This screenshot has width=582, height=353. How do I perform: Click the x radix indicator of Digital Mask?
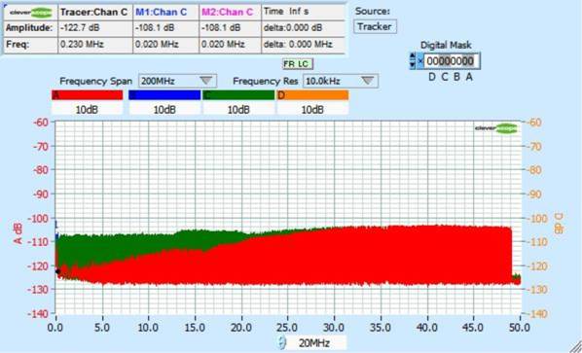(x=420, y=61)
